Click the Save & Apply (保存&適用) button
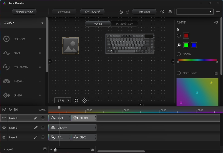The image size is (223, 153). point(144,12)
